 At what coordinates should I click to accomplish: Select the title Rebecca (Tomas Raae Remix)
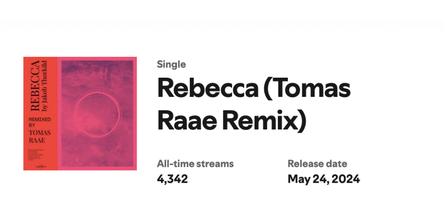254,105
